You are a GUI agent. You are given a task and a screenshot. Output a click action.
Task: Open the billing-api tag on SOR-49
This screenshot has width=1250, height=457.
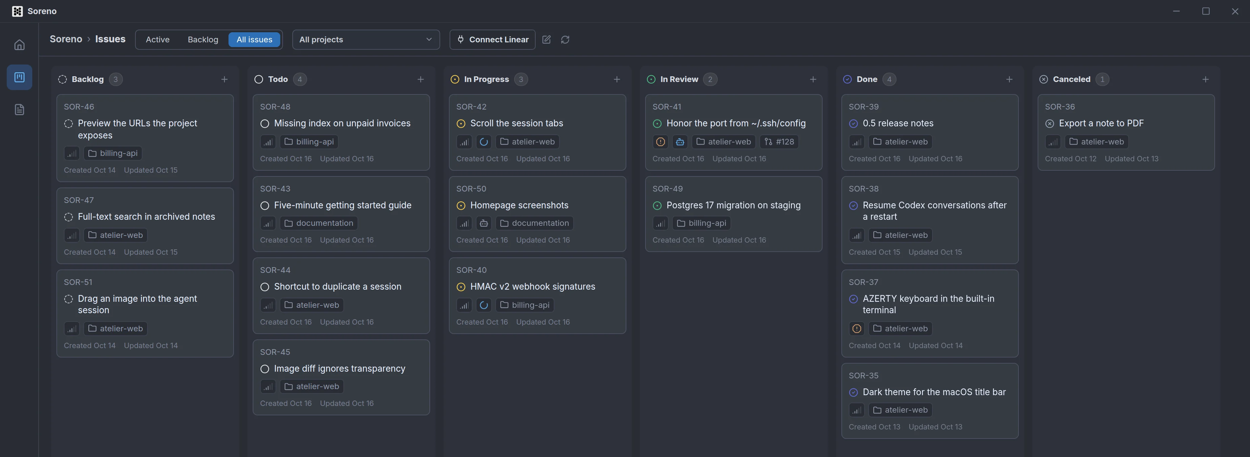tap(702, 223)
